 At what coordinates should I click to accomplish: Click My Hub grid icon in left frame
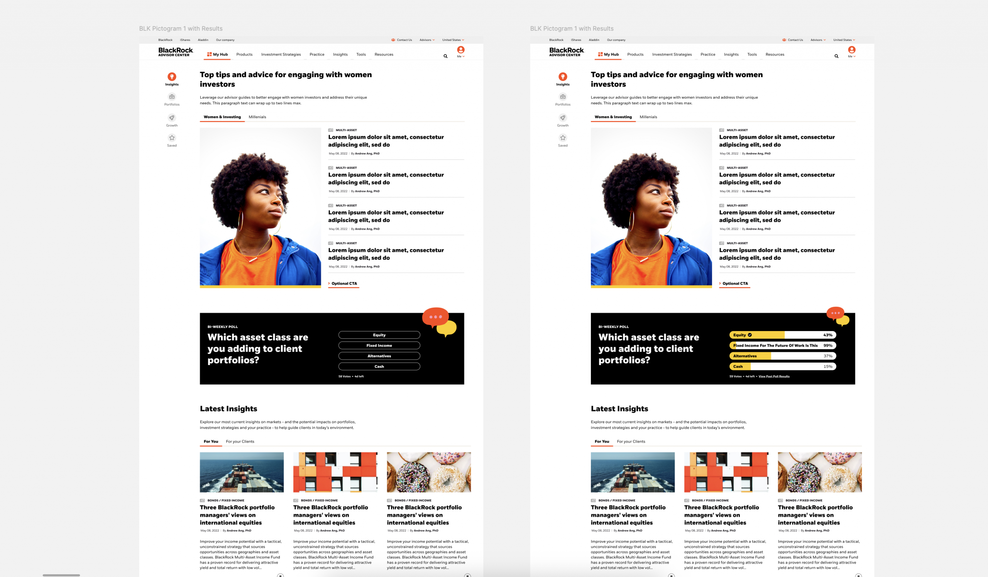click(x=209, y=54)
